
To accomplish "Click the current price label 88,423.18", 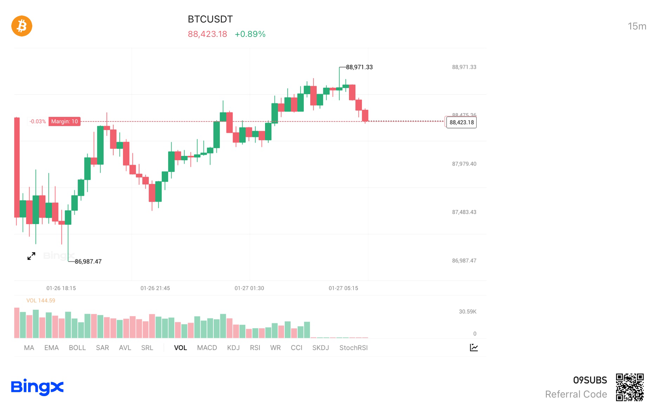I will [x=461, y=123].
